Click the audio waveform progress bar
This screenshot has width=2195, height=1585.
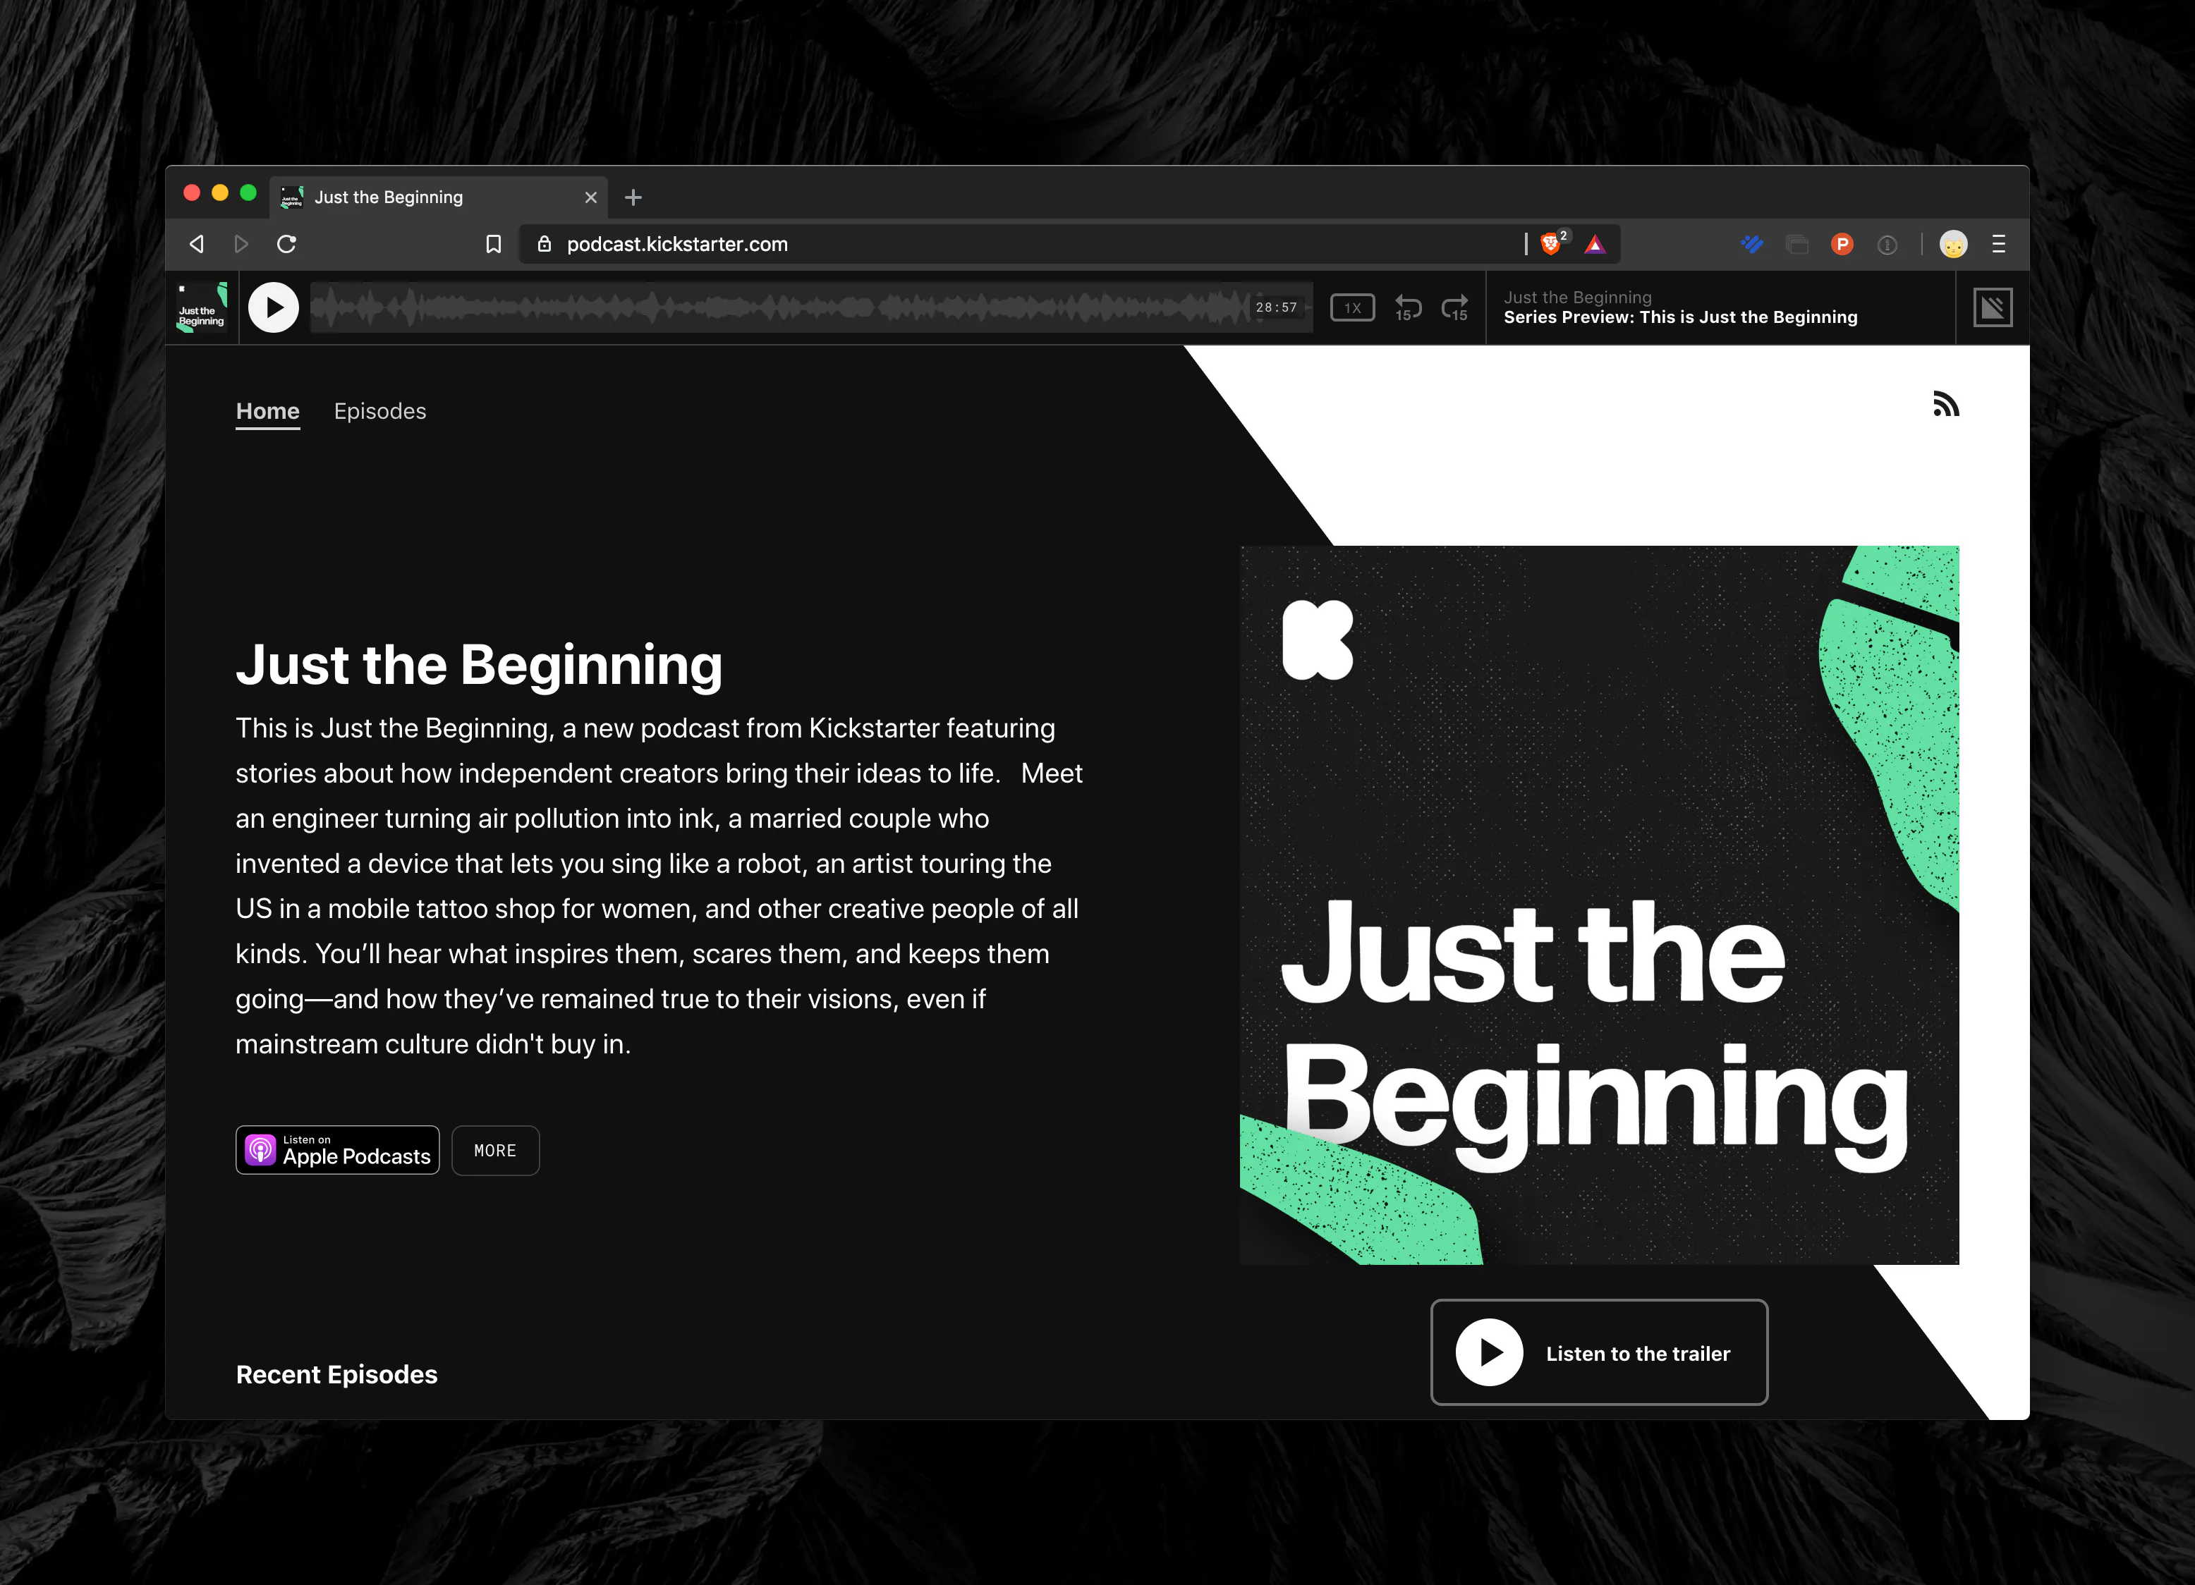(811, 307)
